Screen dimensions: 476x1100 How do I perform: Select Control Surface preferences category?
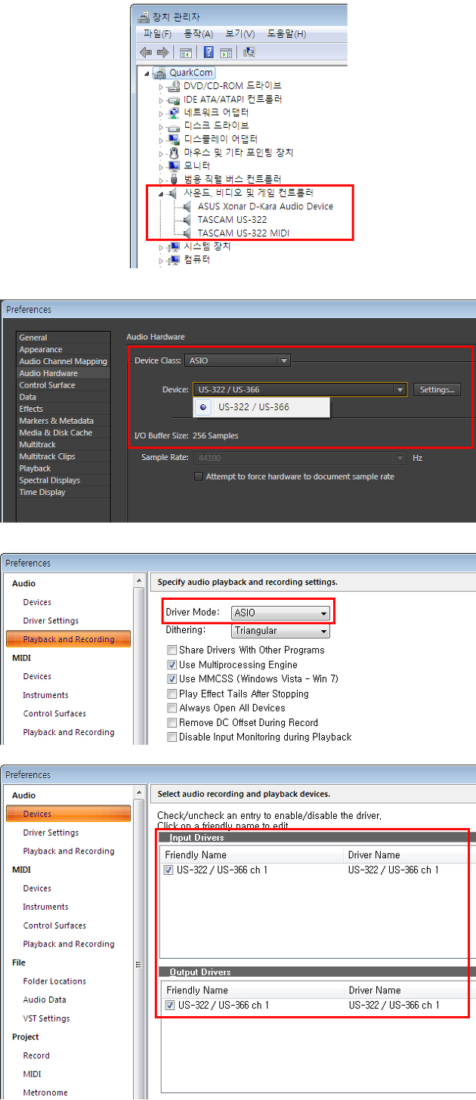(x=48, y=385)
